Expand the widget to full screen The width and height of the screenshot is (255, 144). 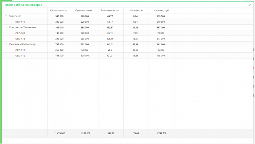click(250, 5)
